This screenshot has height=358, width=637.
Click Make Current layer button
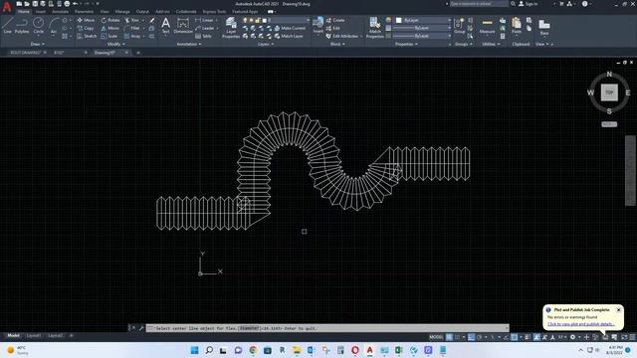click(x=290, y=28)
